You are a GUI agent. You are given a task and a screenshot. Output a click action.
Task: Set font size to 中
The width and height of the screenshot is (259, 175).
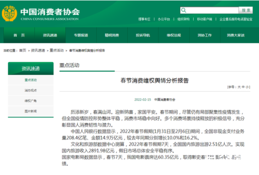click(243, 87)
